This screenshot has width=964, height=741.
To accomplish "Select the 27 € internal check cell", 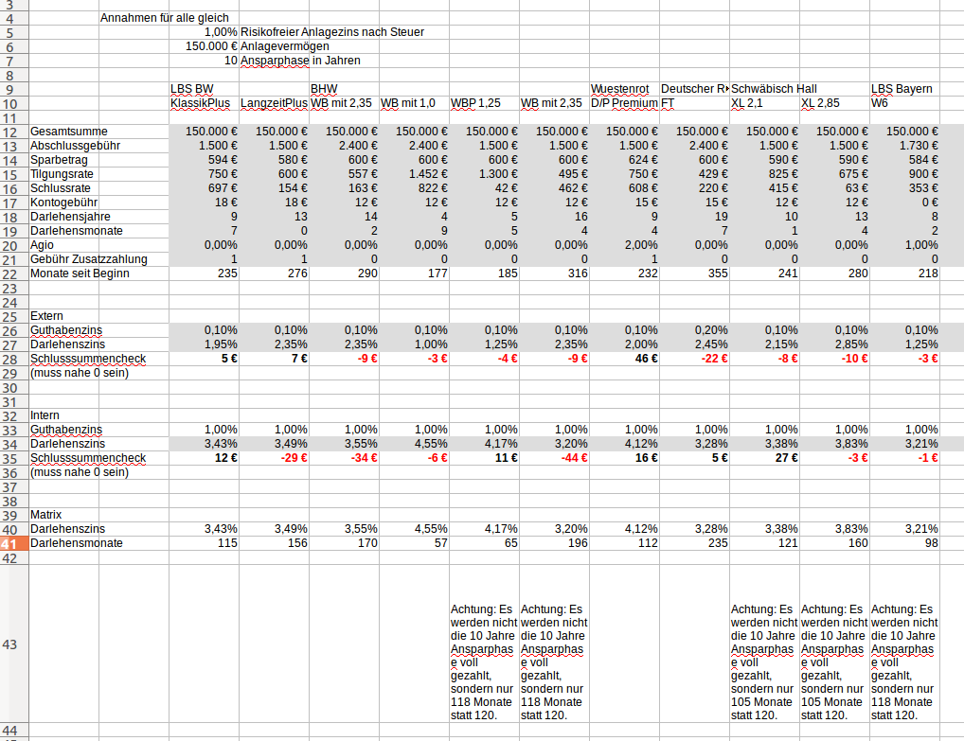I will [765, 458].
